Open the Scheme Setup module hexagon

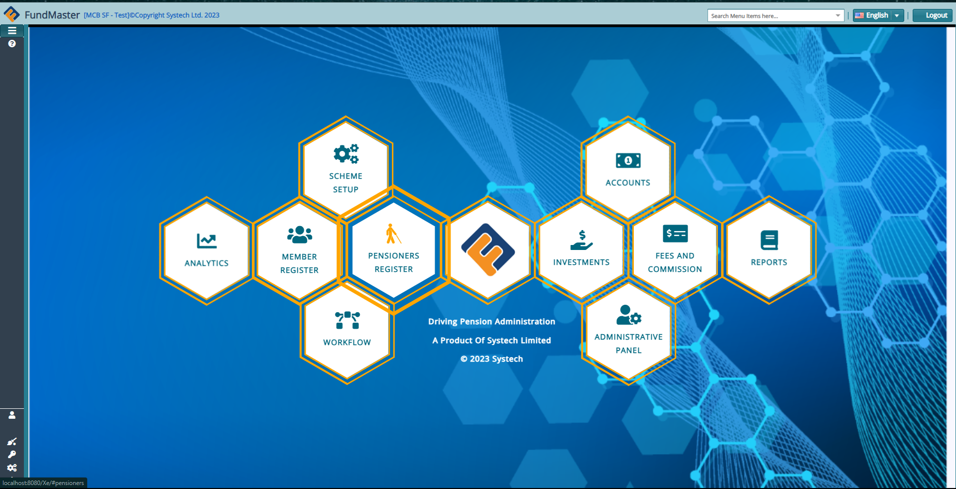(x=346, y=167)
